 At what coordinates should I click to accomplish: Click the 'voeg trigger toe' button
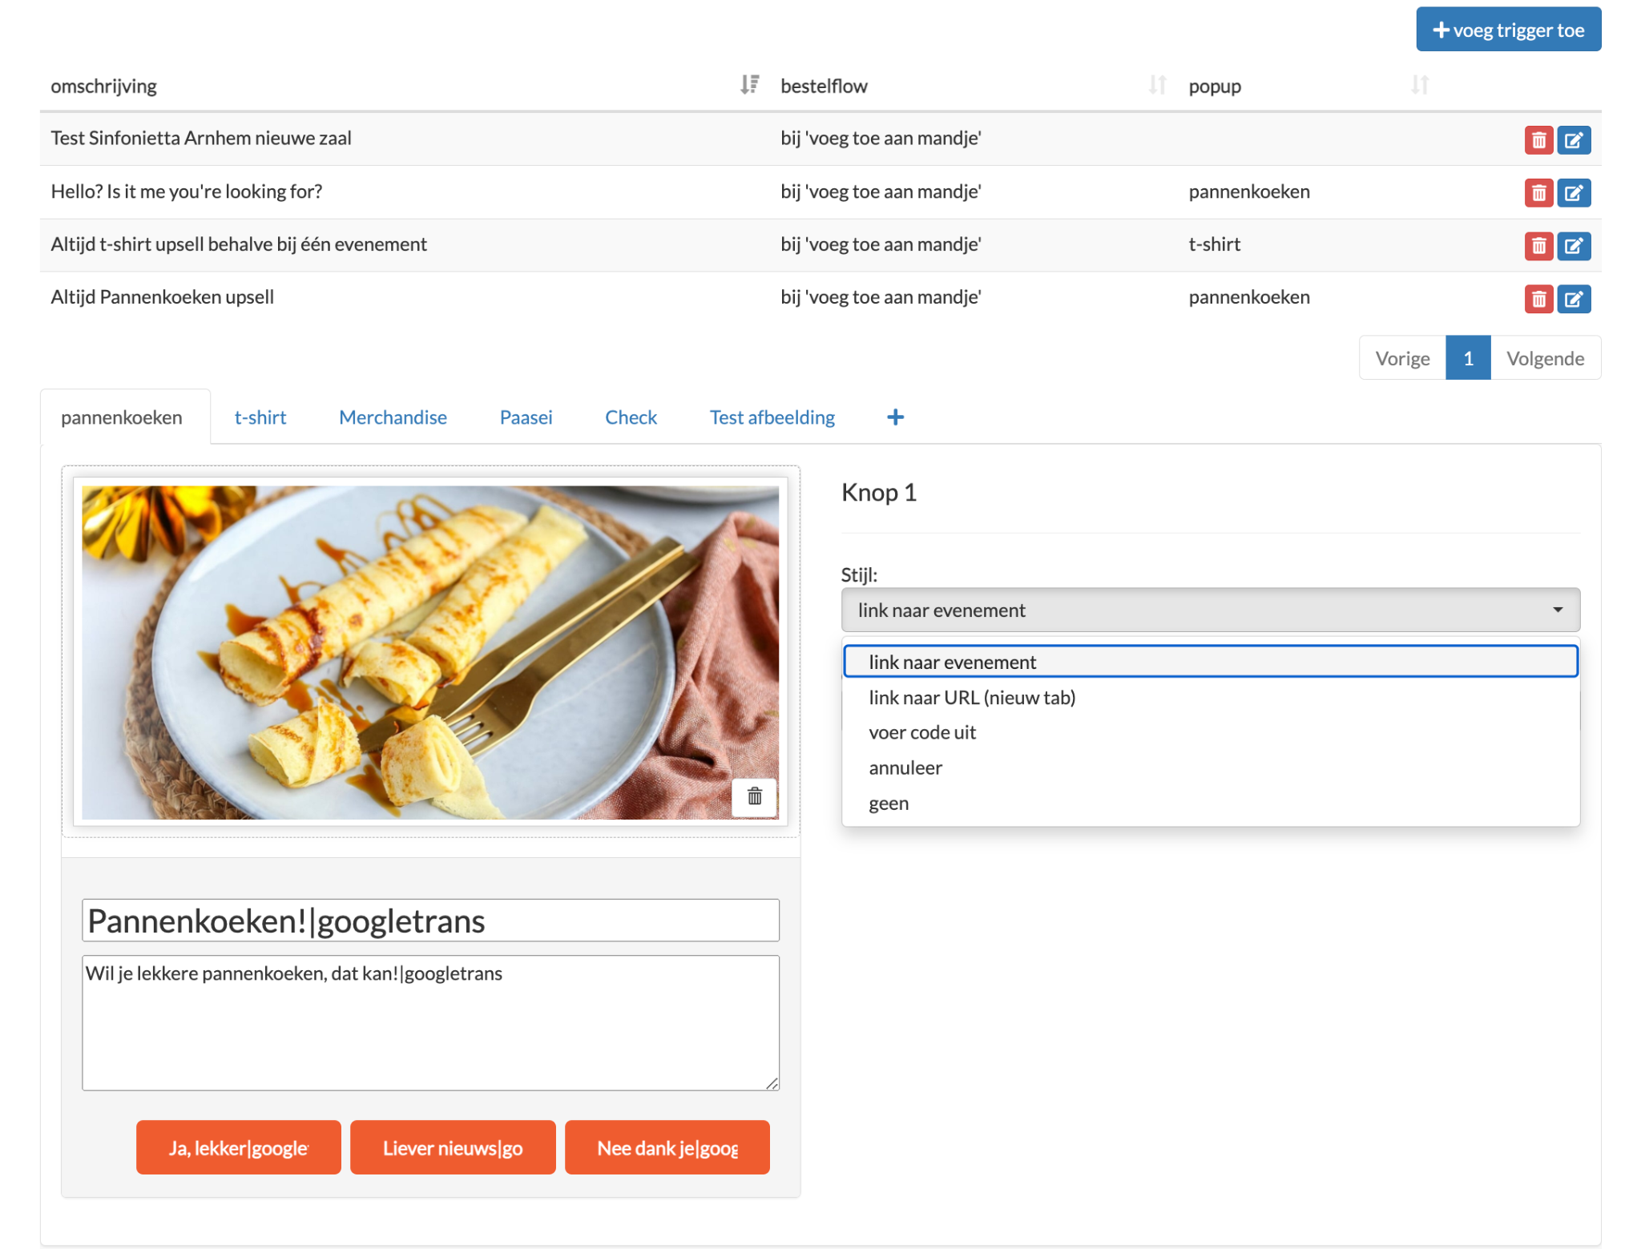1507,30
